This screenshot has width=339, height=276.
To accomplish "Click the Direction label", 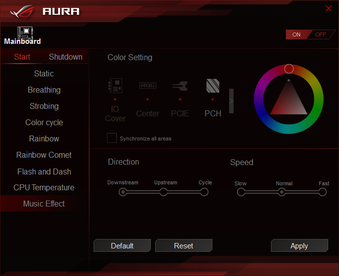I will pos(124,162).
